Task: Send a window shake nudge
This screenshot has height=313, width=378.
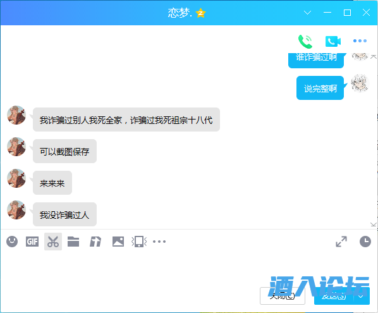Action: [139, 242]
